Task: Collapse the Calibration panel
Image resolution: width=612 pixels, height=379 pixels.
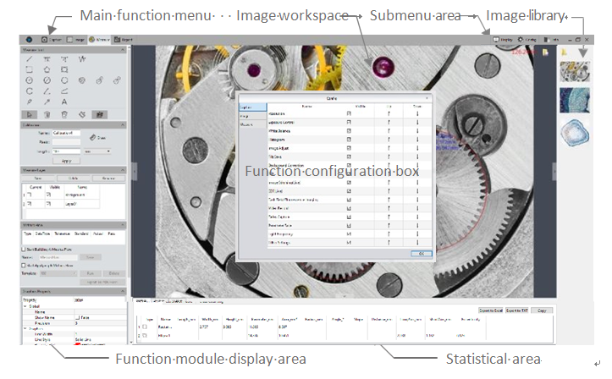Action: 123,125
